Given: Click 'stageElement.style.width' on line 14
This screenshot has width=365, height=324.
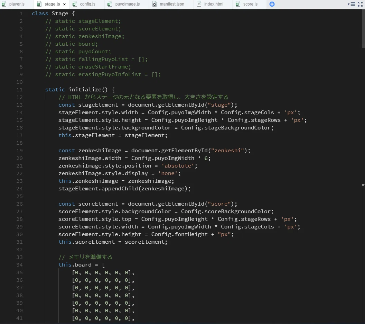Looking at the screenshot, I should pyautogui.click(x=98, y=112).
